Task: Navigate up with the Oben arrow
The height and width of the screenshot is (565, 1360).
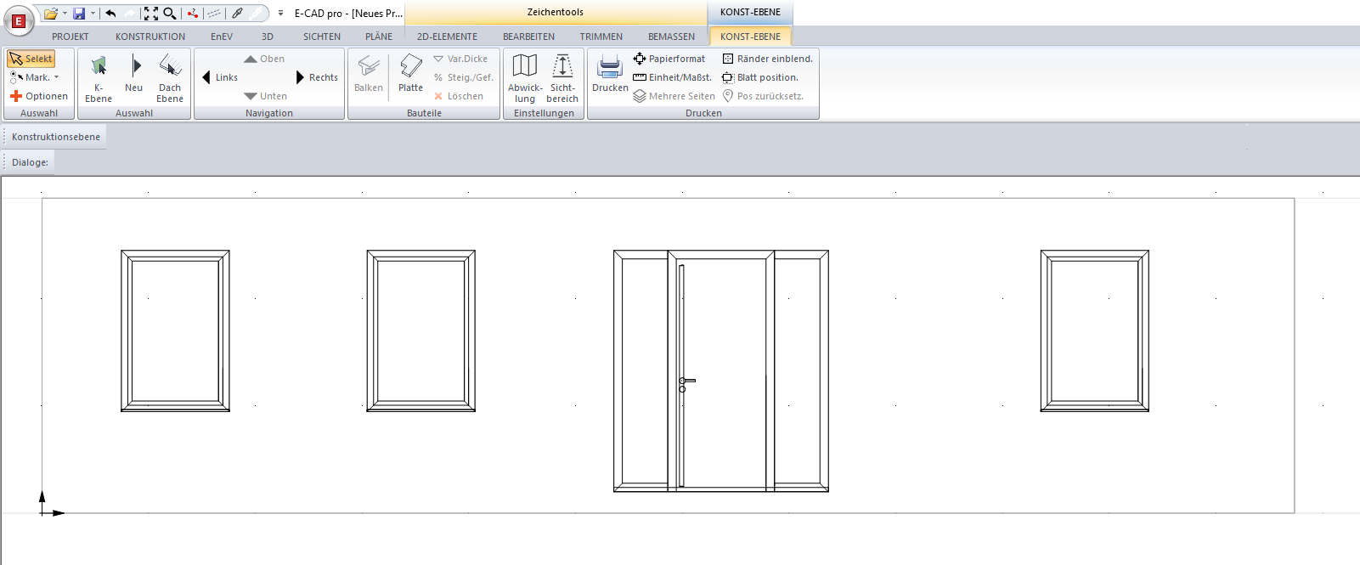Action: (264, 59)
